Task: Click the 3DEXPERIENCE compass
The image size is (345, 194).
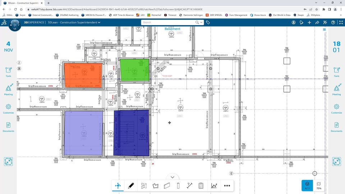Action: click(x=15, y=25)
